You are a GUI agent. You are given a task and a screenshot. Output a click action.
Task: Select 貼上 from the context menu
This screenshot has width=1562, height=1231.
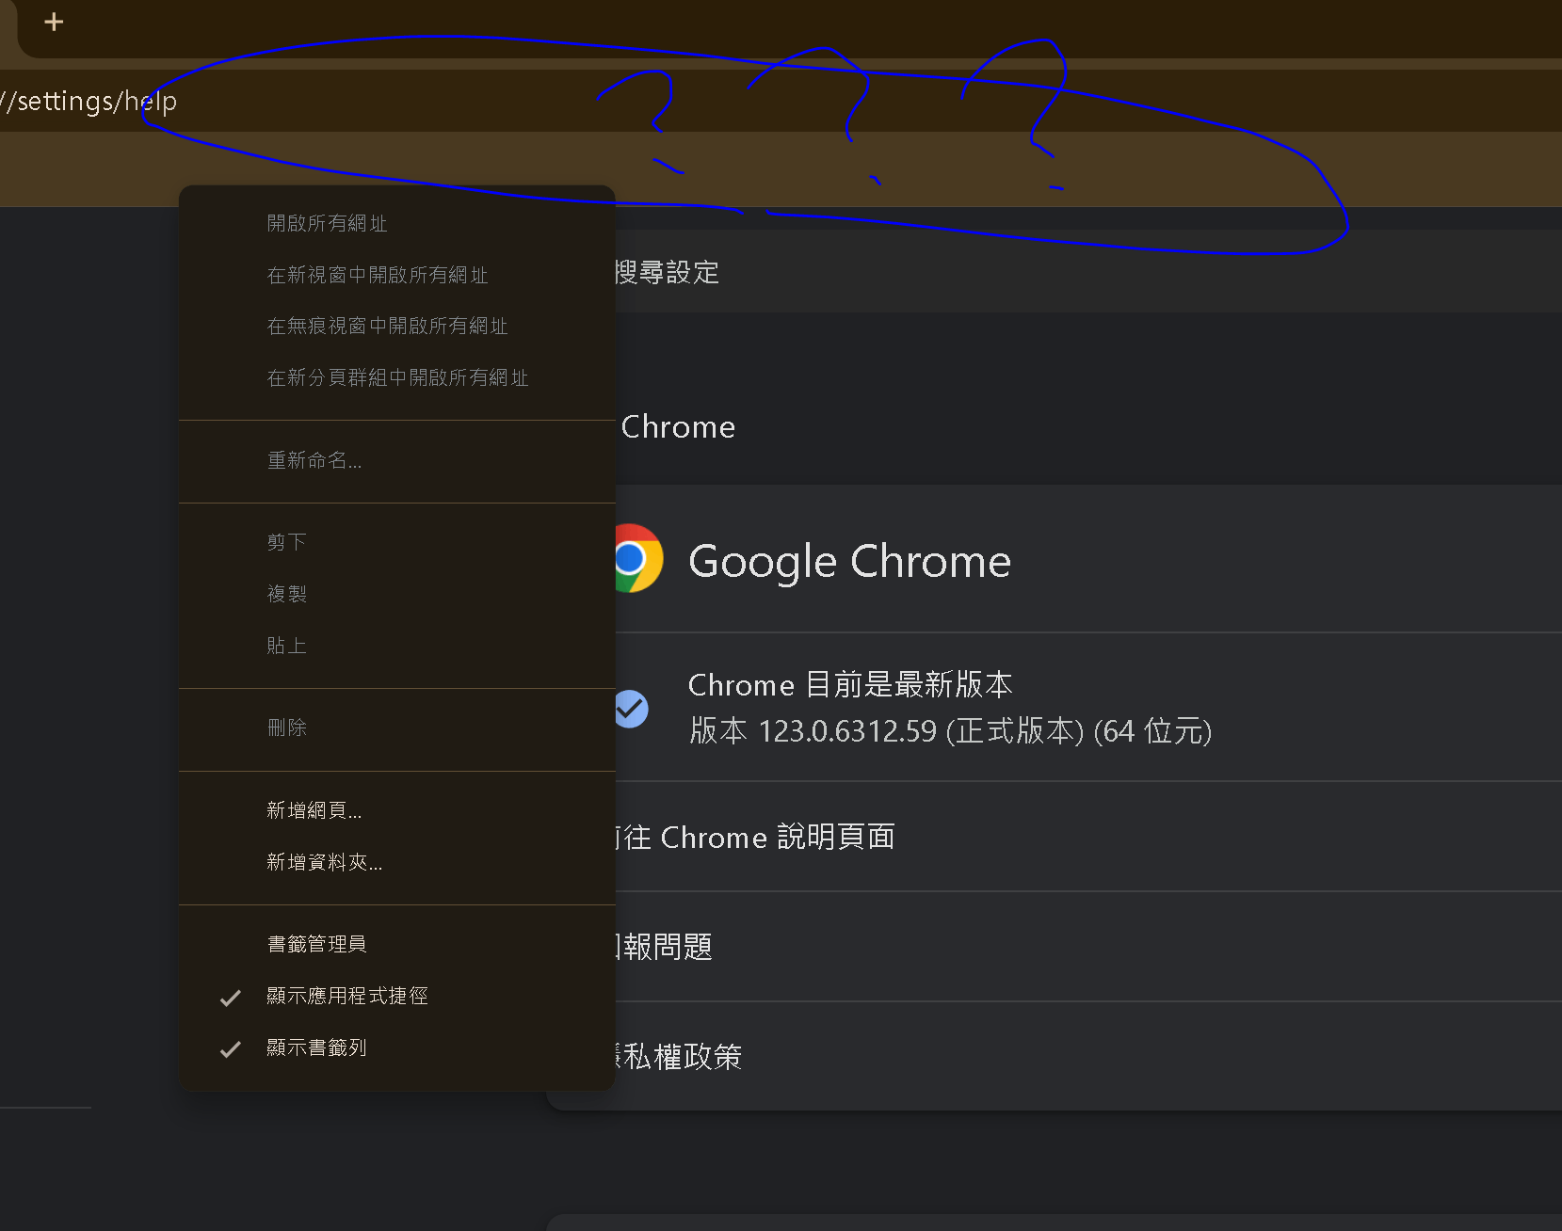pos(286,645)
